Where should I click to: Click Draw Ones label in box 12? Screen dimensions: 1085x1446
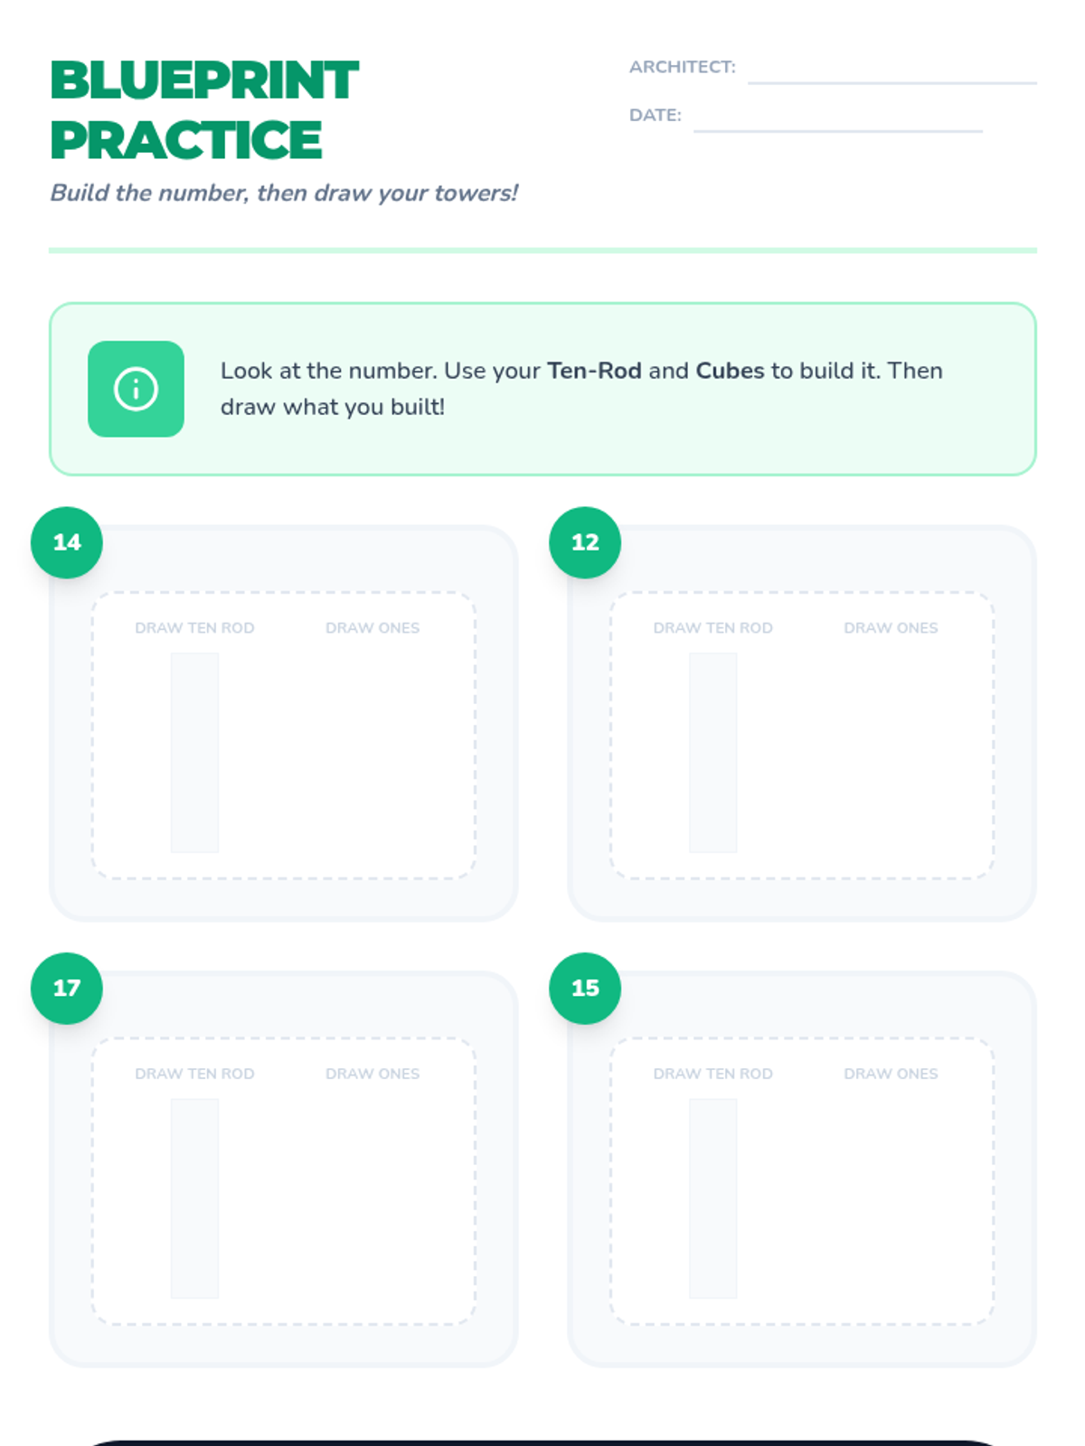coord(891,628)
